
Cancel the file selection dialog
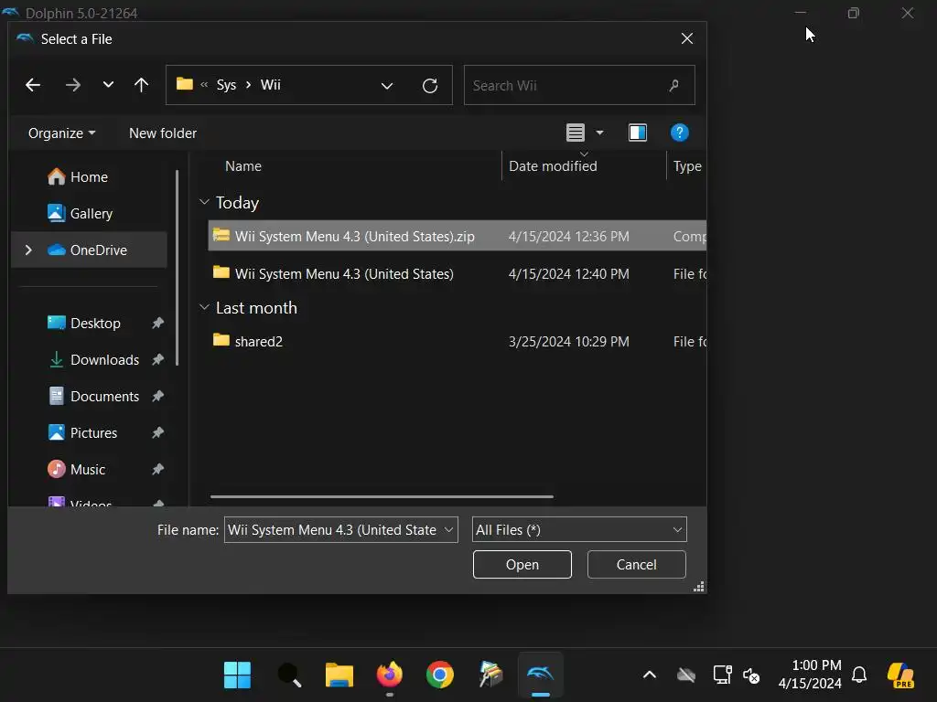(x=637, y=565)
